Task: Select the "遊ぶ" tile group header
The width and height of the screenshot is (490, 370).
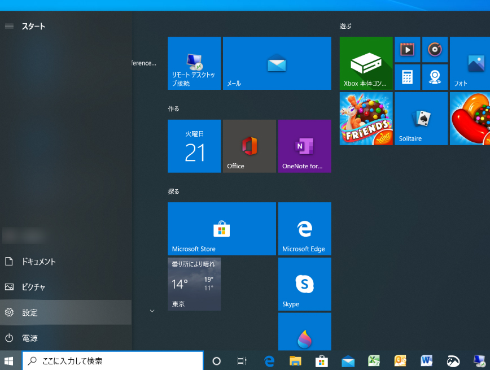Action: (x=345, y=27)
